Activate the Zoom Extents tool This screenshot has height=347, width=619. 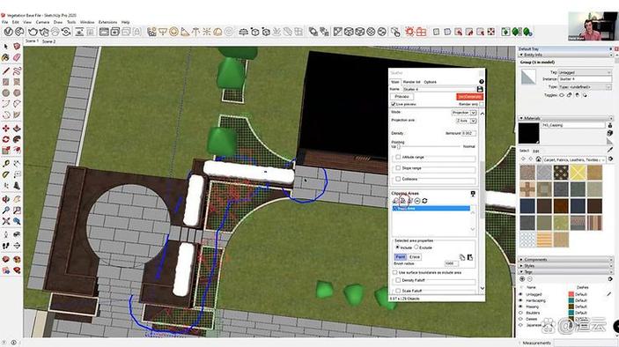point(5,221)
